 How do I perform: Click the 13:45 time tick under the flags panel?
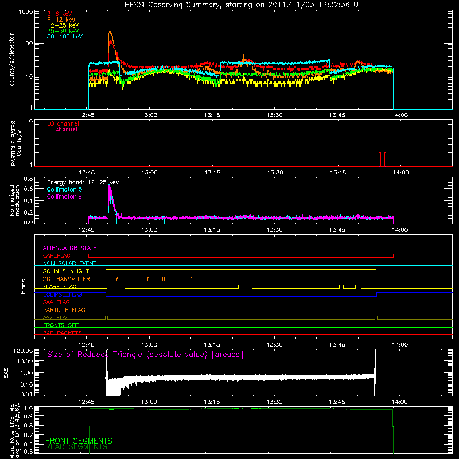337,345
